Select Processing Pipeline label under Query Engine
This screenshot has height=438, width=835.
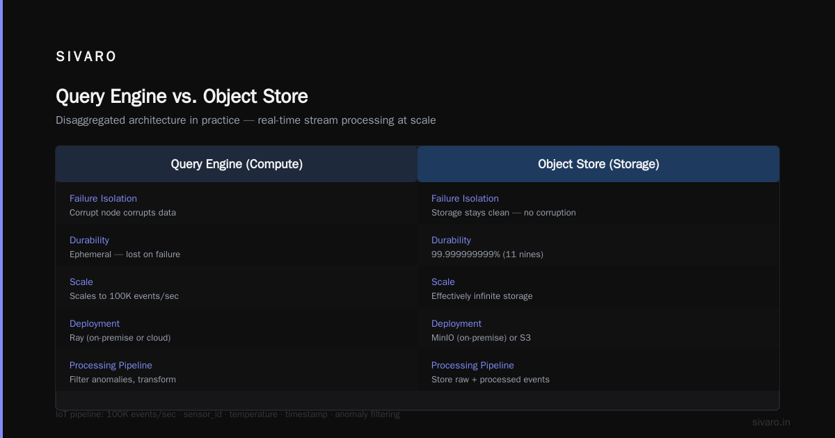coord(111,366)
